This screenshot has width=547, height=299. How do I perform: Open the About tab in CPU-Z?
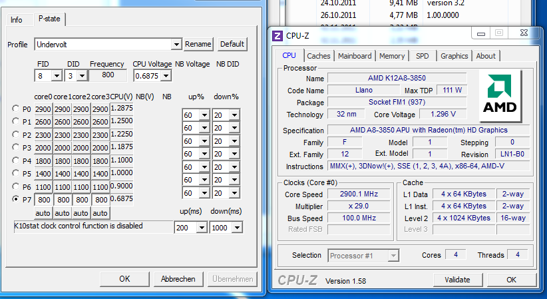(x=486, y=56)
